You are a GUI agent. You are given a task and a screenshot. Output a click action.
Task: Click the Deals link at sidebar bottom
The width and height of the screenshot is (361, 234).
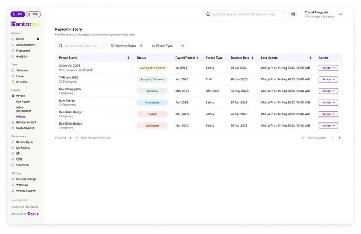(x=33, y=214)
